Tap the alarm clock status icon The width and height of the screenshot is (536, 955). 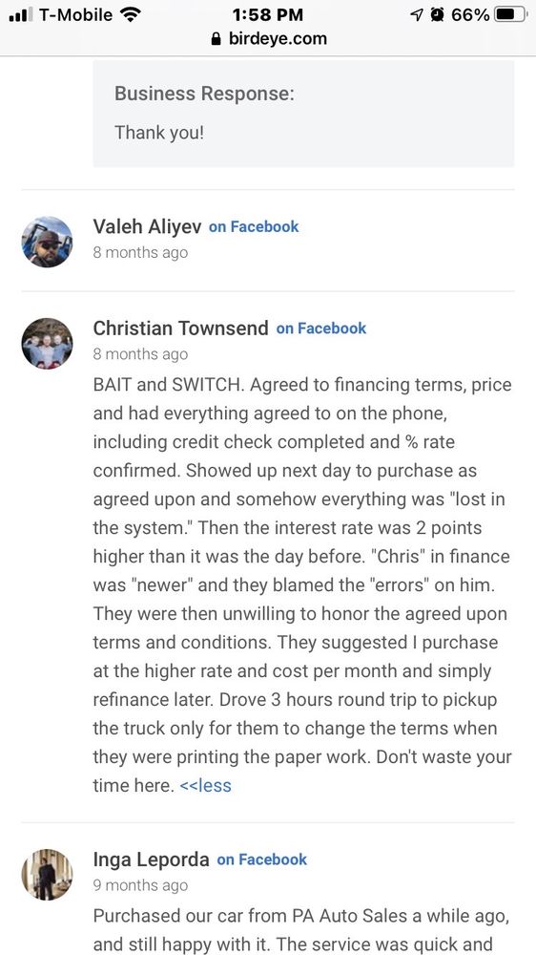tap(437, 14)
